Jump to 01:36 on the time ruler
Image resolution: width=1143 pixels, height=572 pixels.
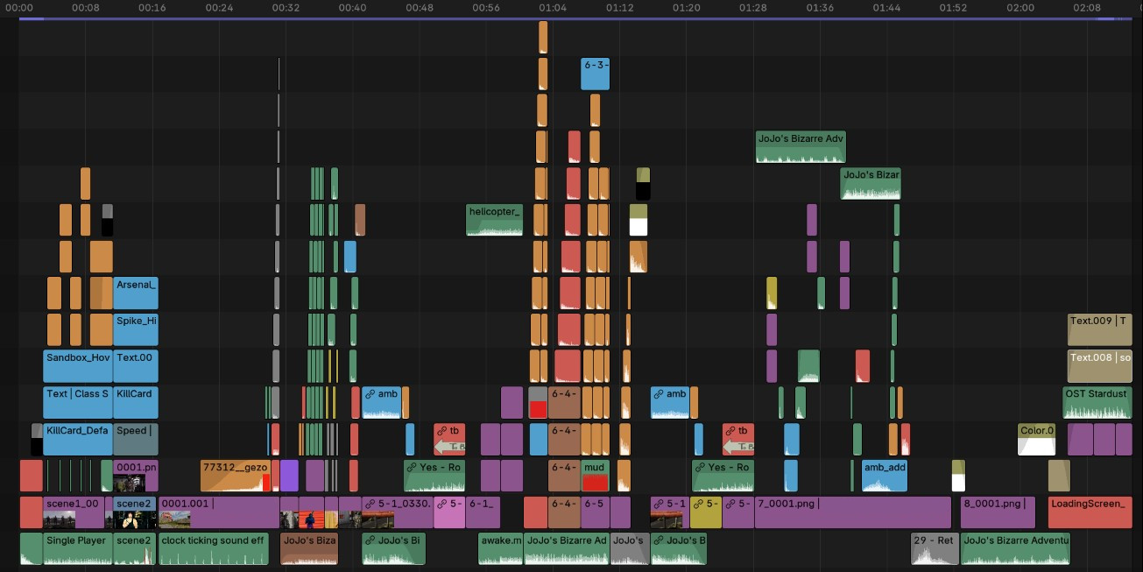820,8
